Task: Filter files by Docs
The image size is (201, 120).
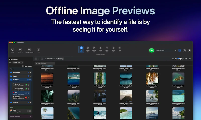Action: pos(113,49)
